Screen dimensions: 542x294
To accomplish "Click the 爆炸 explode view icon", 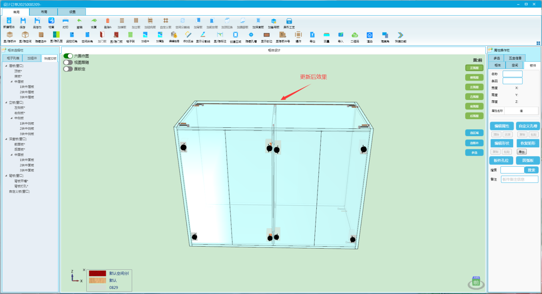I will click(298, 35).
